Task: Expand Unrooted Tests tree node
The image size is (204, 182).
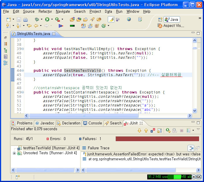Action: tap(14, 153)
